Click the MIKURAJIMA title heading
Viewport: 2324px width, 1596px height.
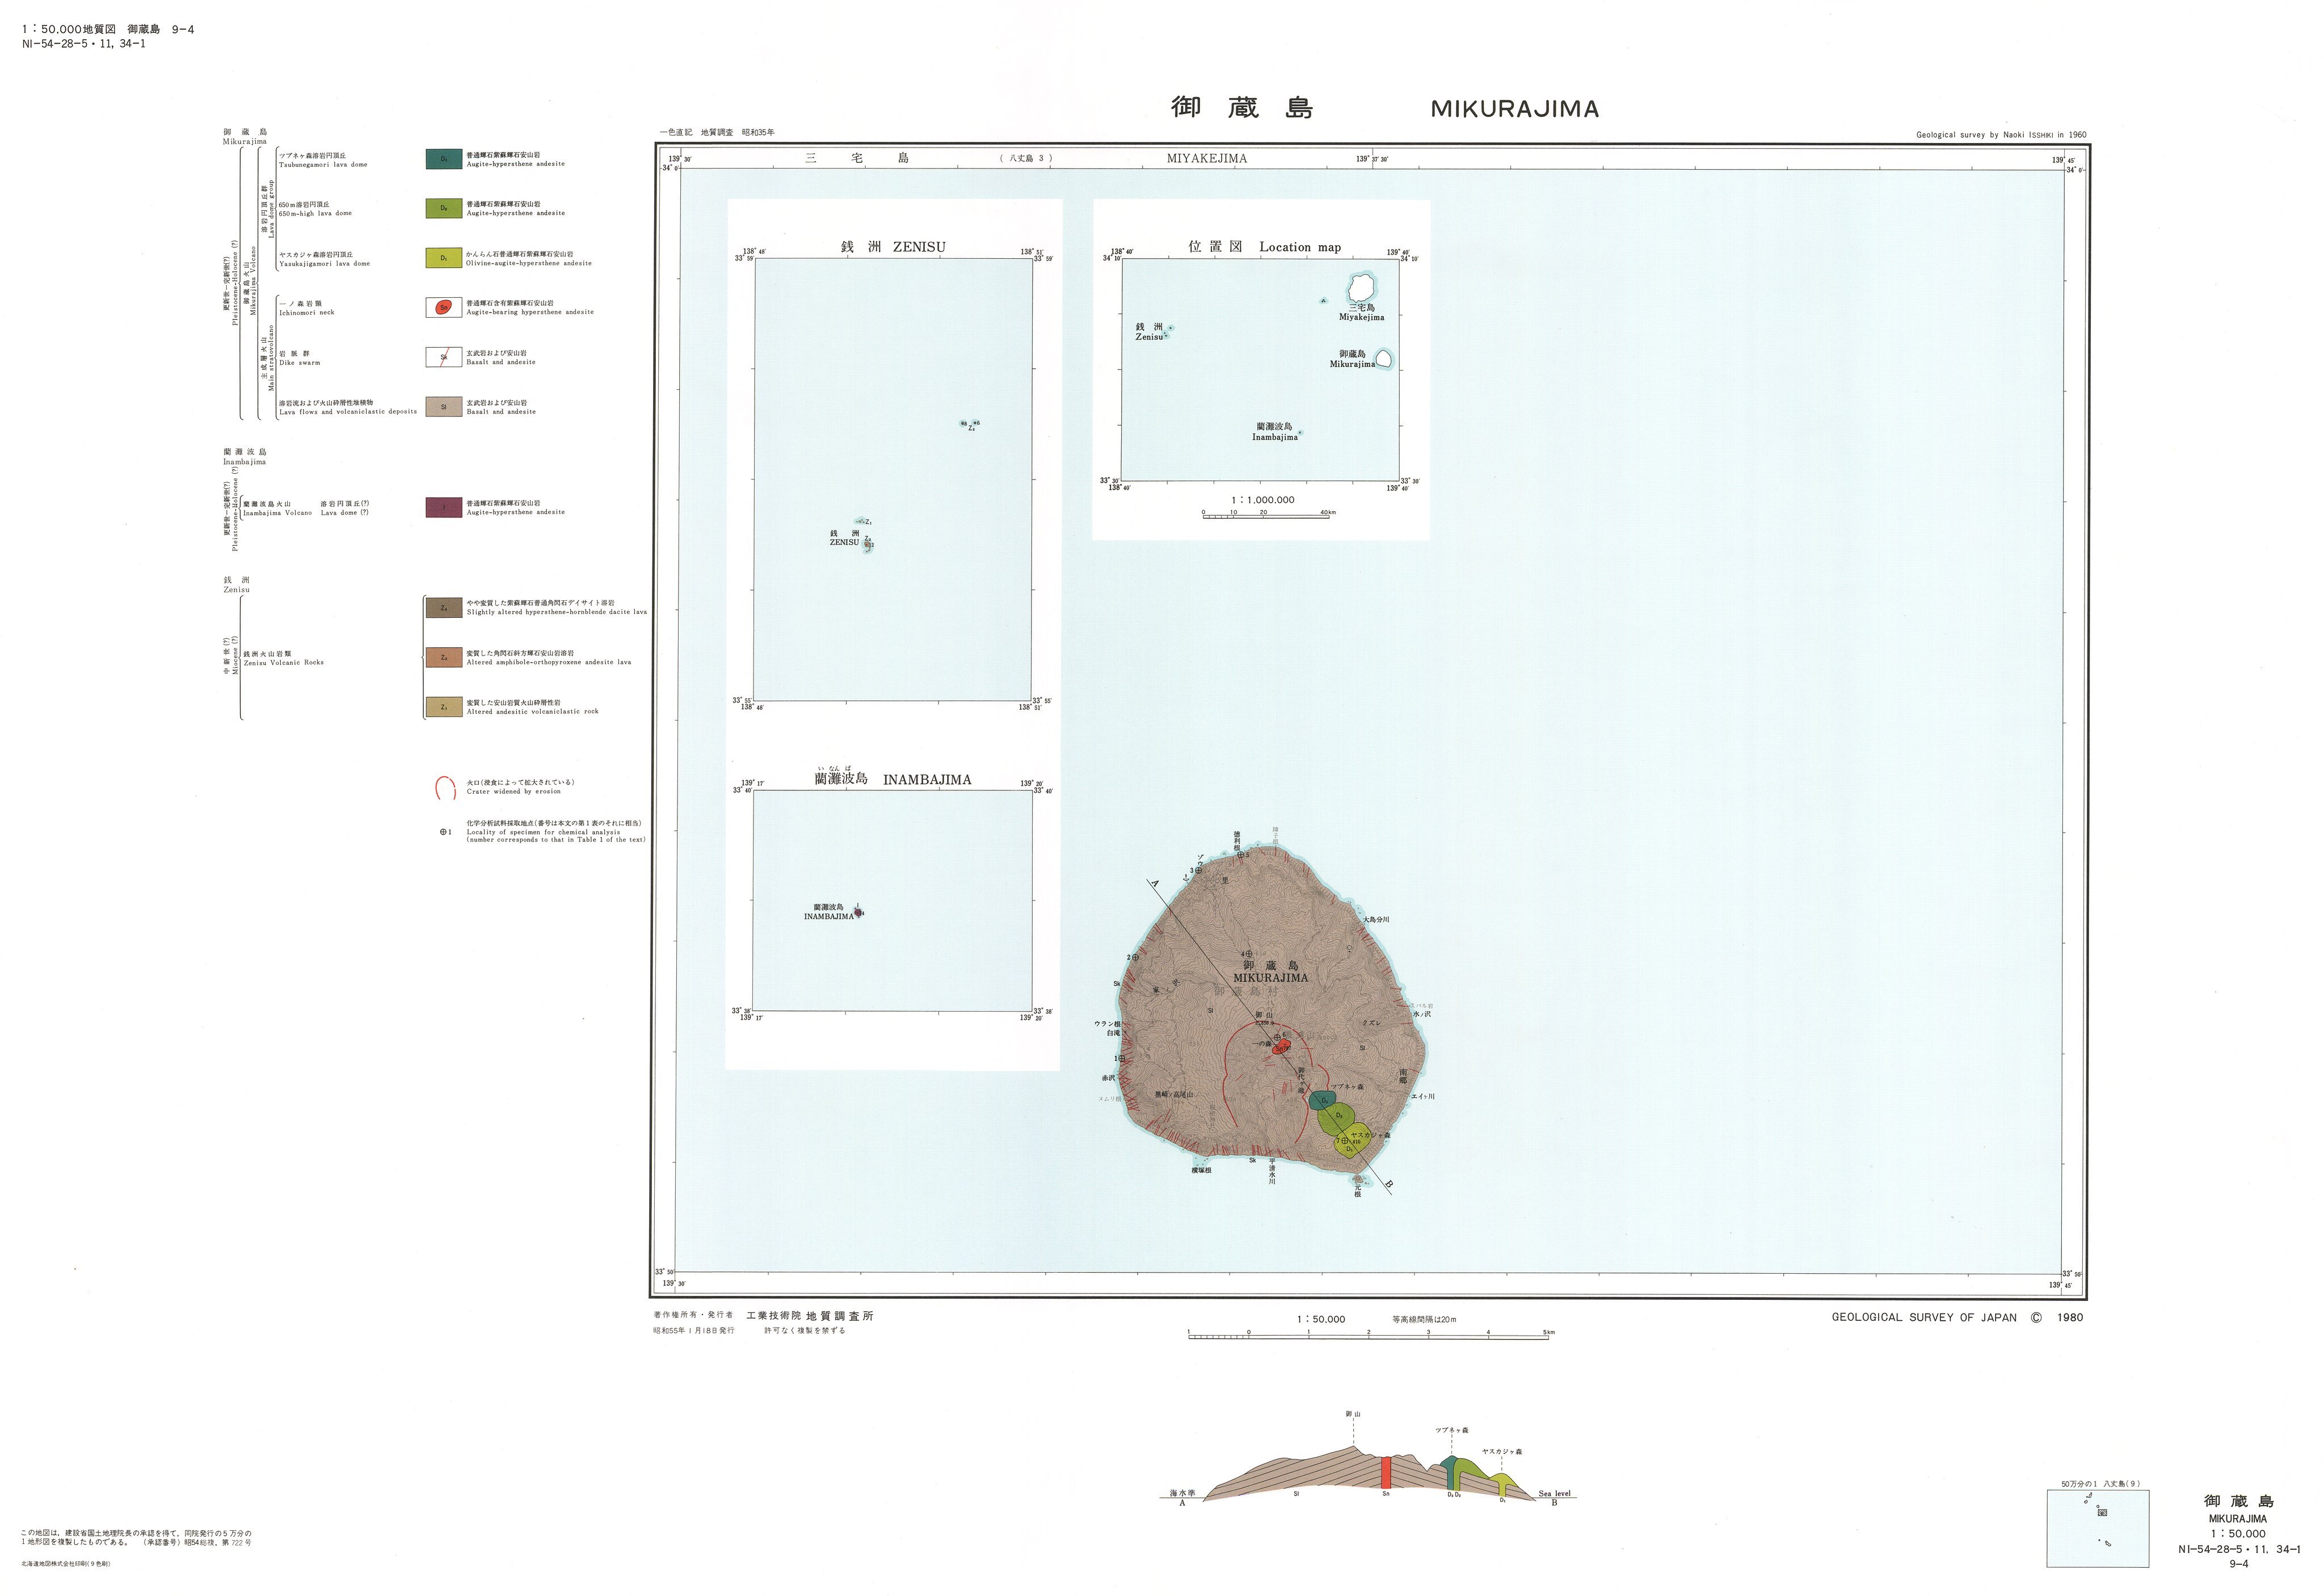pos(1514,109)
